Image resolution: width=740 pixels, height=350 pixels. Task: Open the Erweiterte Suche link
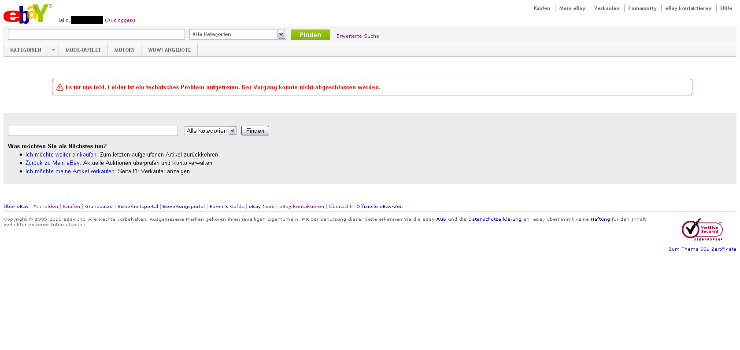[x=358, y=36]
